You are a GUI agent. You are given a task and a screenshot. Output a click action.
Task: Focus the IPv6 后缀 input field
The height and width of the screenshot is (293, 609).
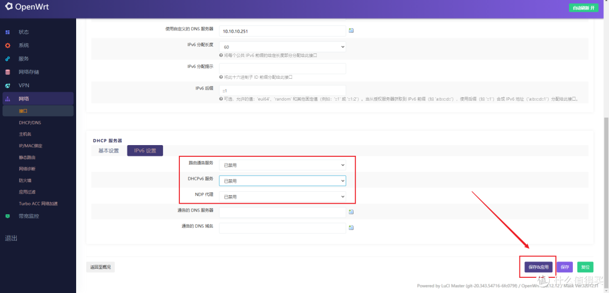(x=283, y=91)
